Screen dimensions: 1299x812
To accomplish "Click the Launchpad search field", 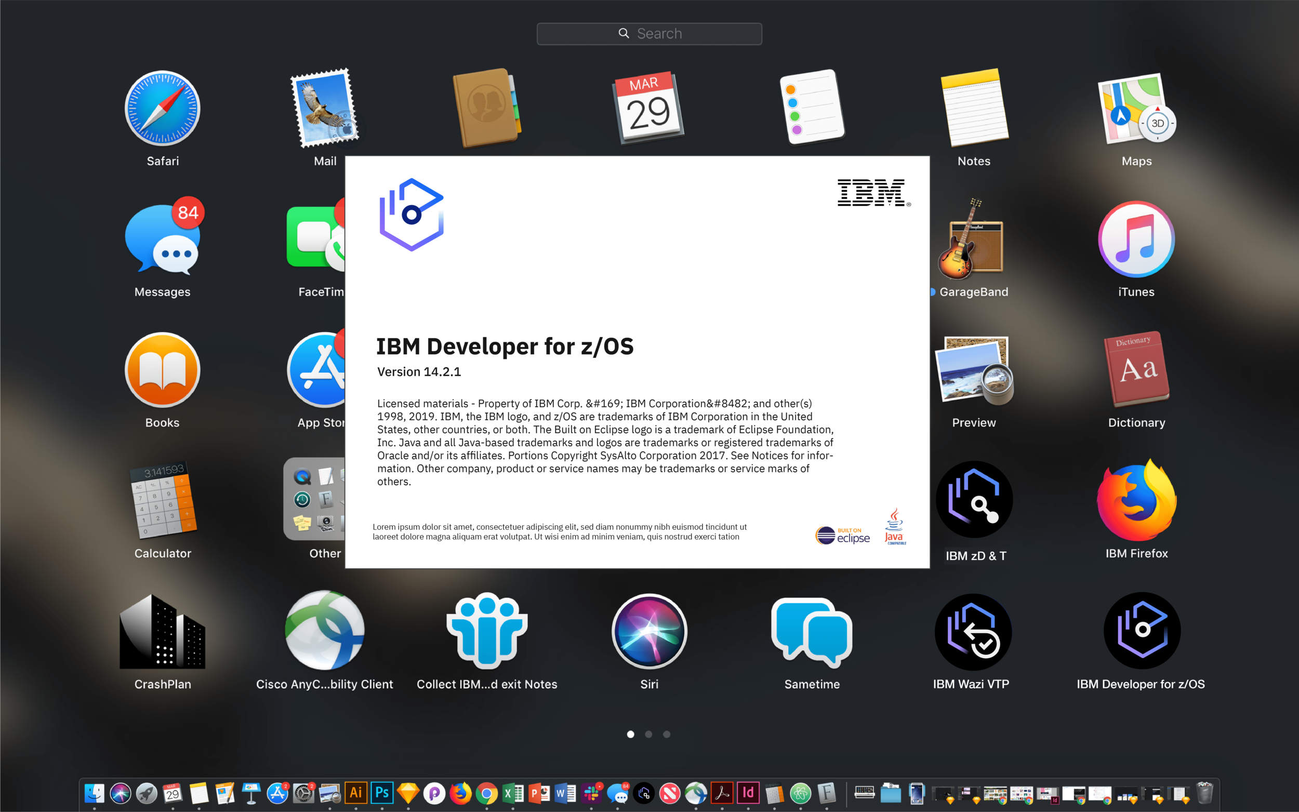I will pos(649,33).
